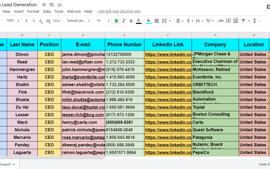Open horizontal align options
The width and height of the screenshot is (270, 169).
coord(179,21)
